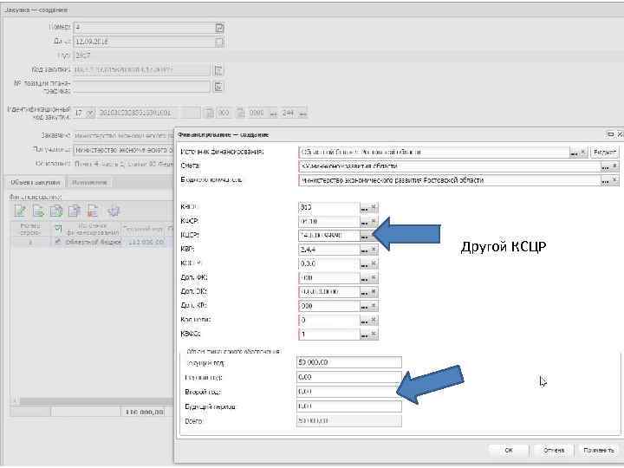
Task: Open the lookup button for Доп. ФК
Action: [x=364, y=278]
